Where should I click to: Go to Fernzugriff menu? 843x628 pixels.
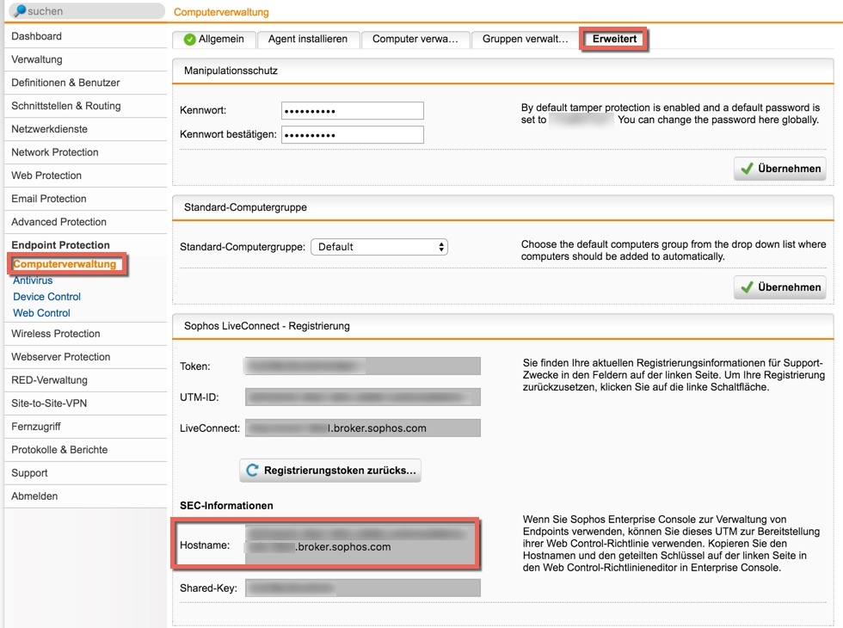pos(85,427)
